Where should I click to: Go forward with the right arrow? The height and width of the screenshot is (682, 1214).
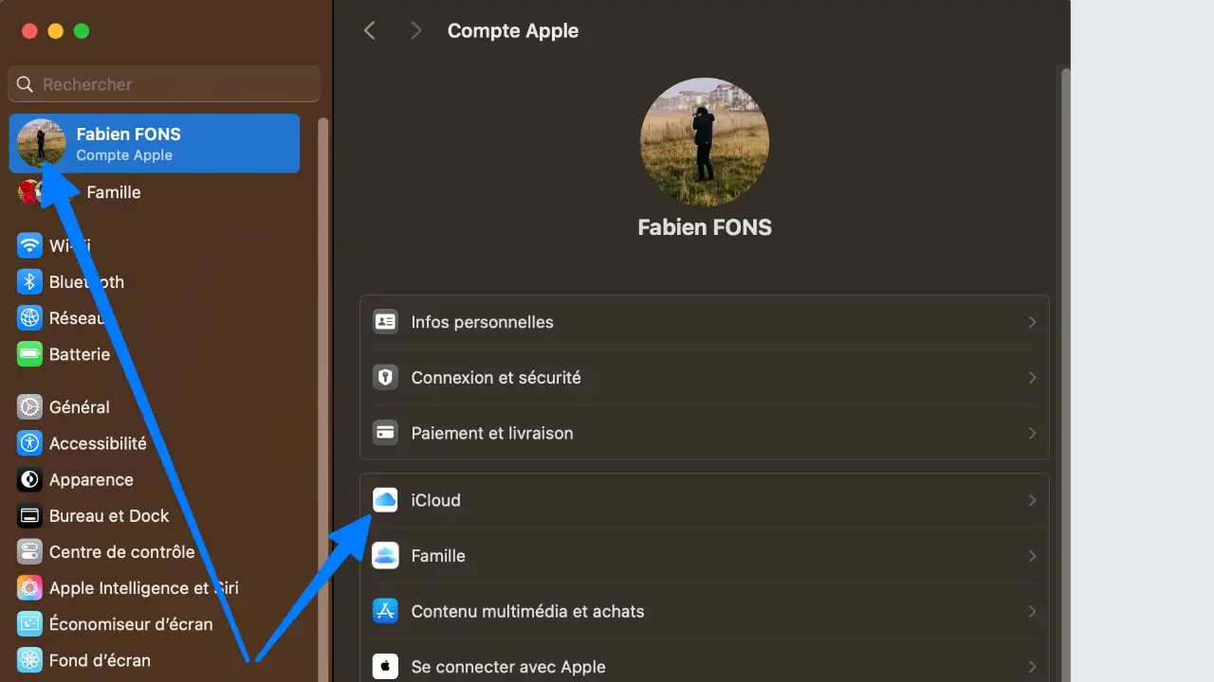tap(415, 30)
